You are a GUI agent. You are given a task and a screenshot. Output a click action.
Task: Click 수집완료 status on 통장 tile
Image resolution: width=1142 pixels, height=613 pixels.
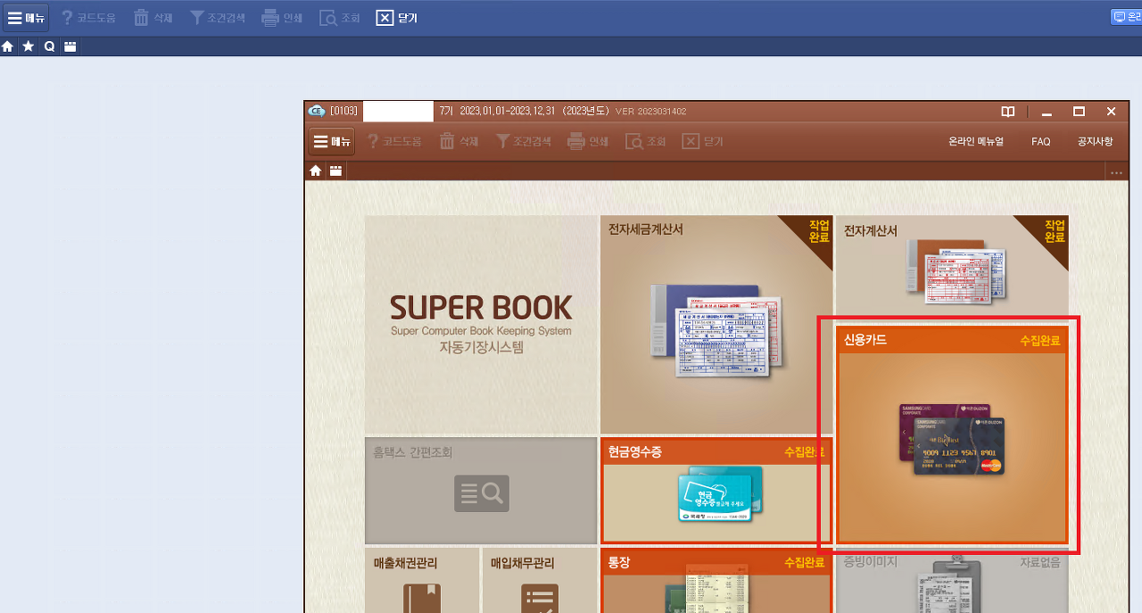pyautogui.click(x=805, y=562)
